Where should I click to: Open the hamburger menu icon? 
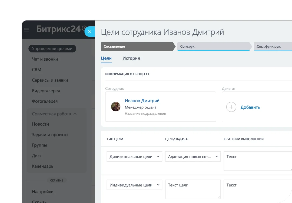(x=26, y=30)
